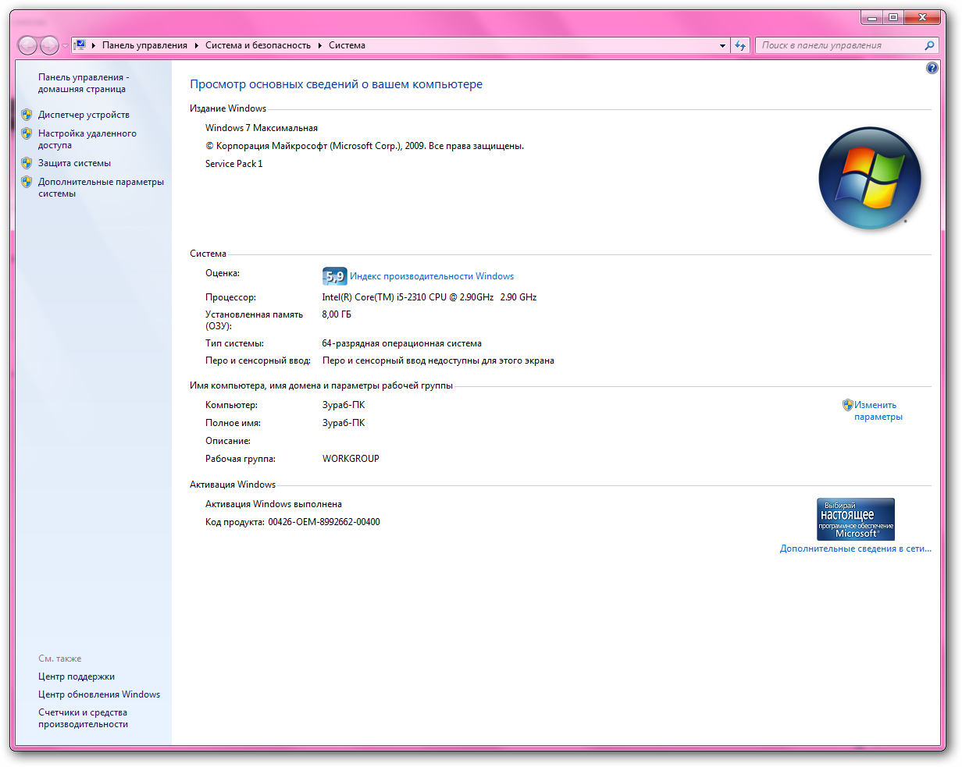The height and width of the screenshot is (767, 962).
Task: Click the Система breadcrumb item
Action: [x=347, y=45]
